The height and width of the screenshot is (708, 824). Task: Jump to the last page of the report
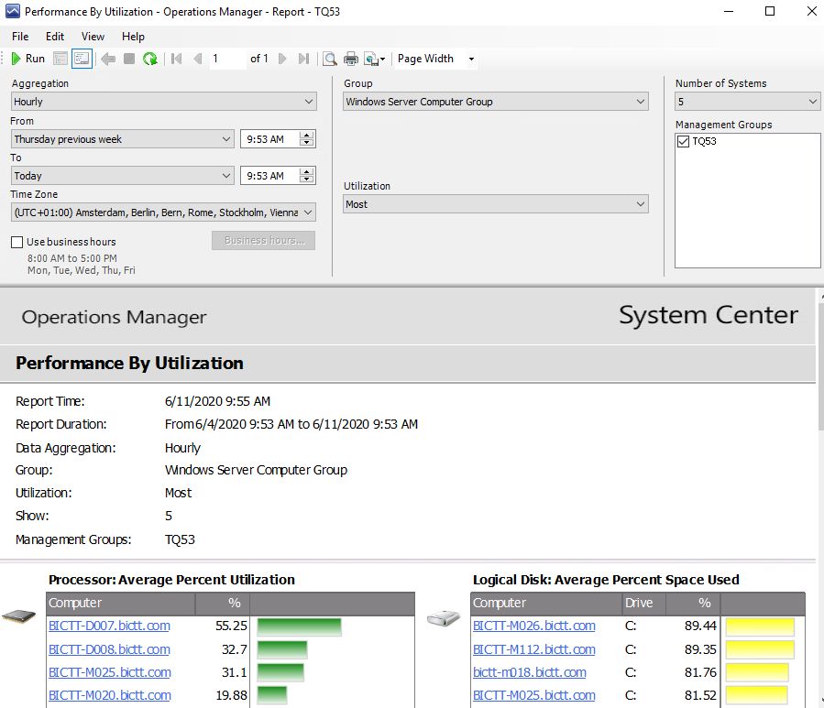(x=303, y=59)
